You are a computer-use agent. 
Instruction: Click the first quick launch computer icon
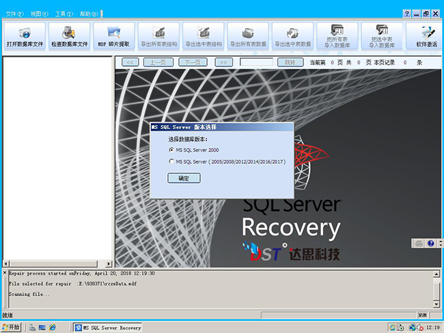[x=32, y=328]
